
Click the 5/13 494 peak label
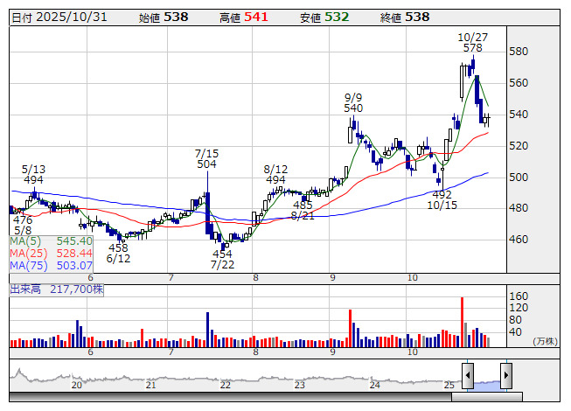click(x=33, y=174)
